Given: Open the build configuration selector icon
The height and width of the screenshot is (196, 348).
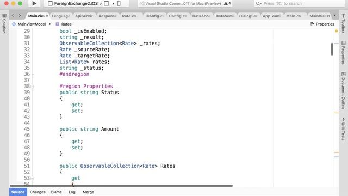Looking at the screenshot, I should (x=107, y=4).
